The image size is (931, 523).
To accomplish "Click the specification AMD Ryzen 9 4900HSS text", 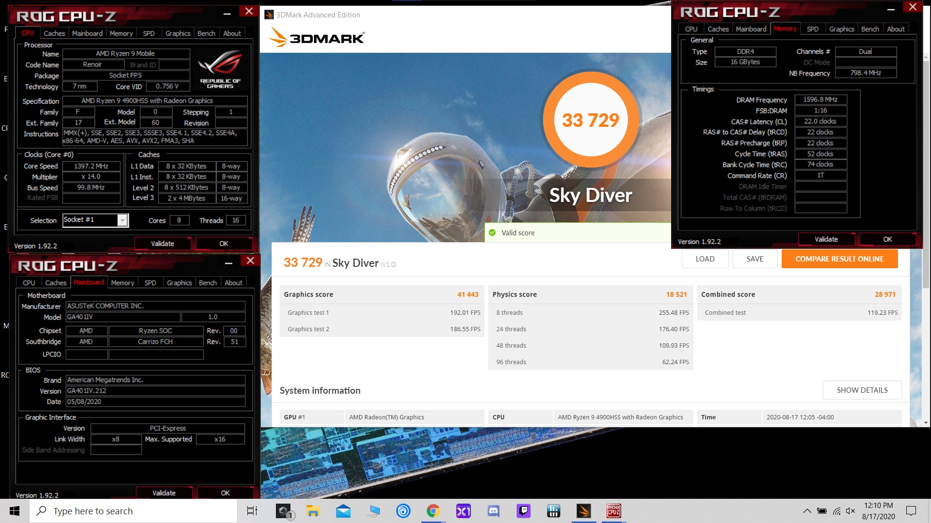I will pos(155,101).
